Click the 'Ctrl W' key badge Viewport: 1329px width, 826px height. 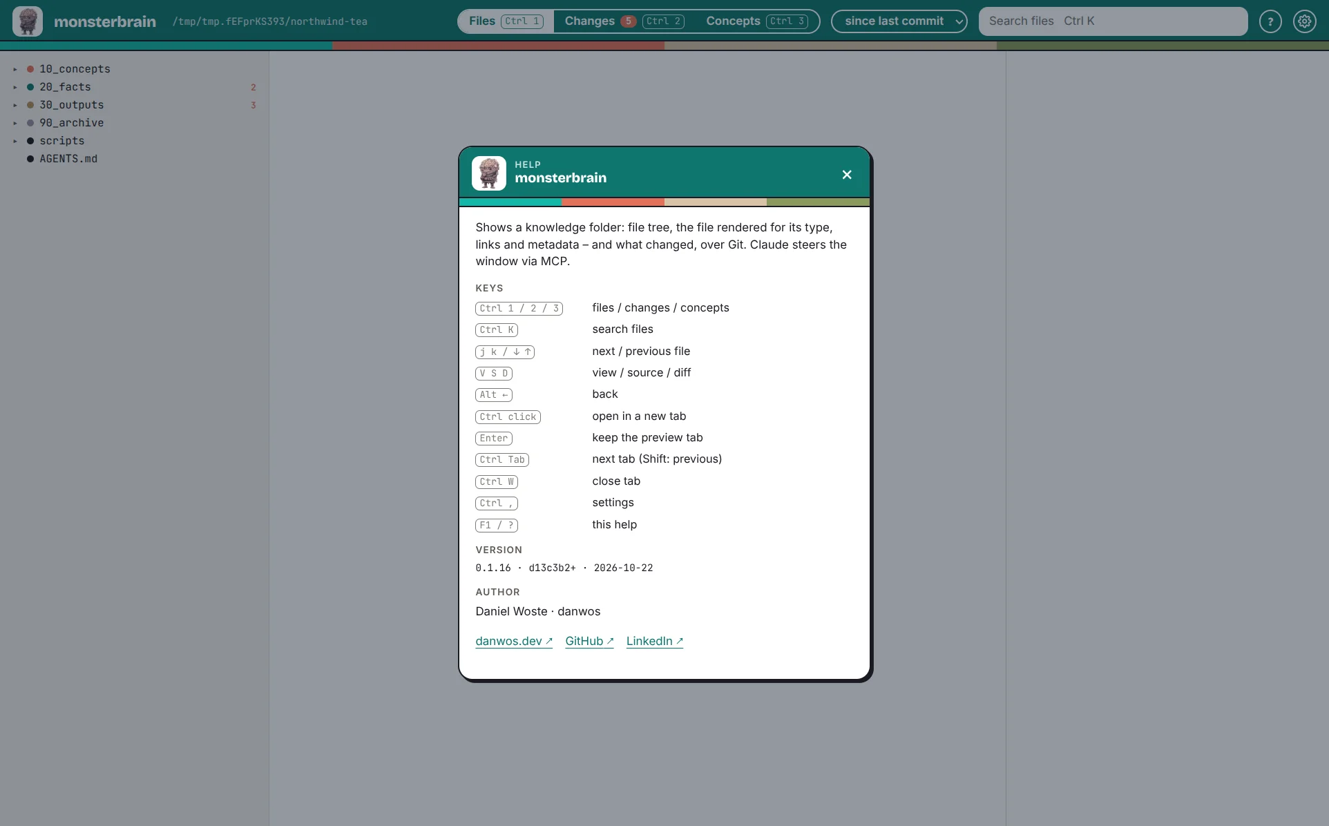point(497,482)
